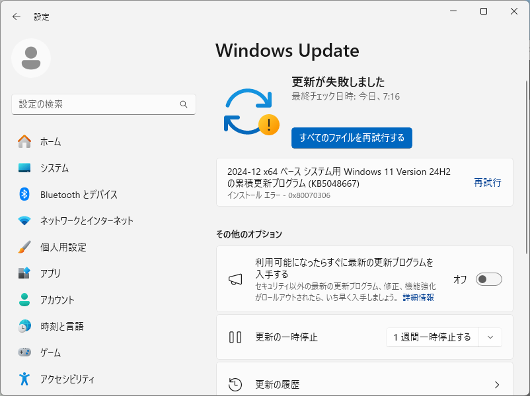
Task: Select the ホーム house icon
Action: (24, 141)
